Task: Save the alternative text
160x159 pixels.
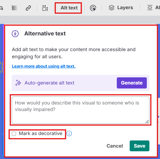Action: (x=139, y=146)
